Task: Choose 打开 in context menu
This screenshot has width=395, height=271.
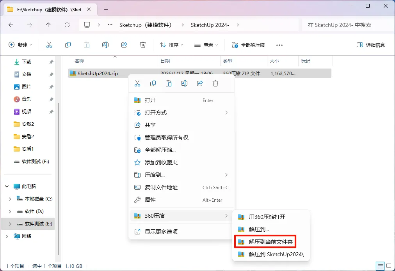Action: (x=181, y=100)
